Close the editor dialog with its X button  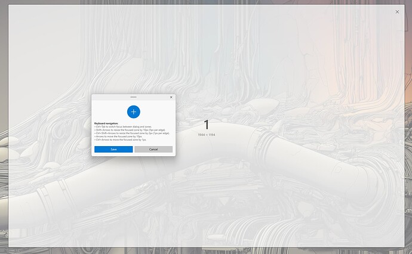[171, 97]
